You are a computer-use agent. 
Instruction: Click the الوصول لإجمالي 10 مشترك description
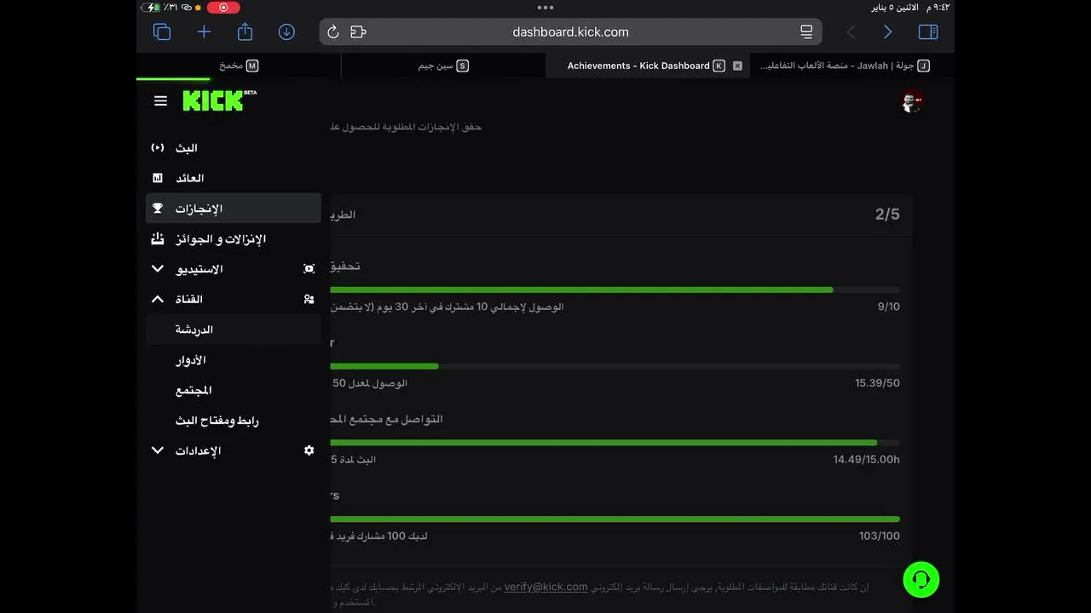(x=447, y=306)
